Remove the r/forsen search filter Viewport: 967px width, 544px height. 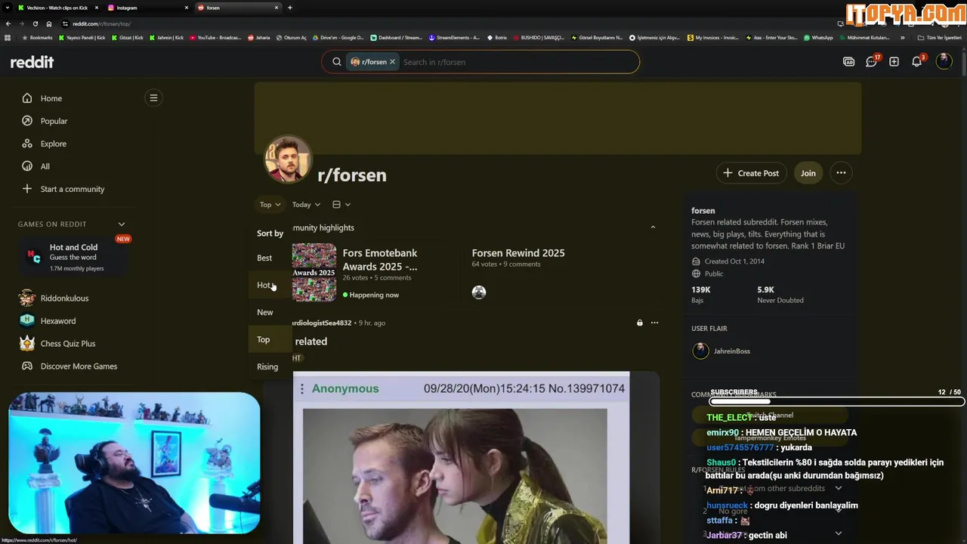coord(392,62)
